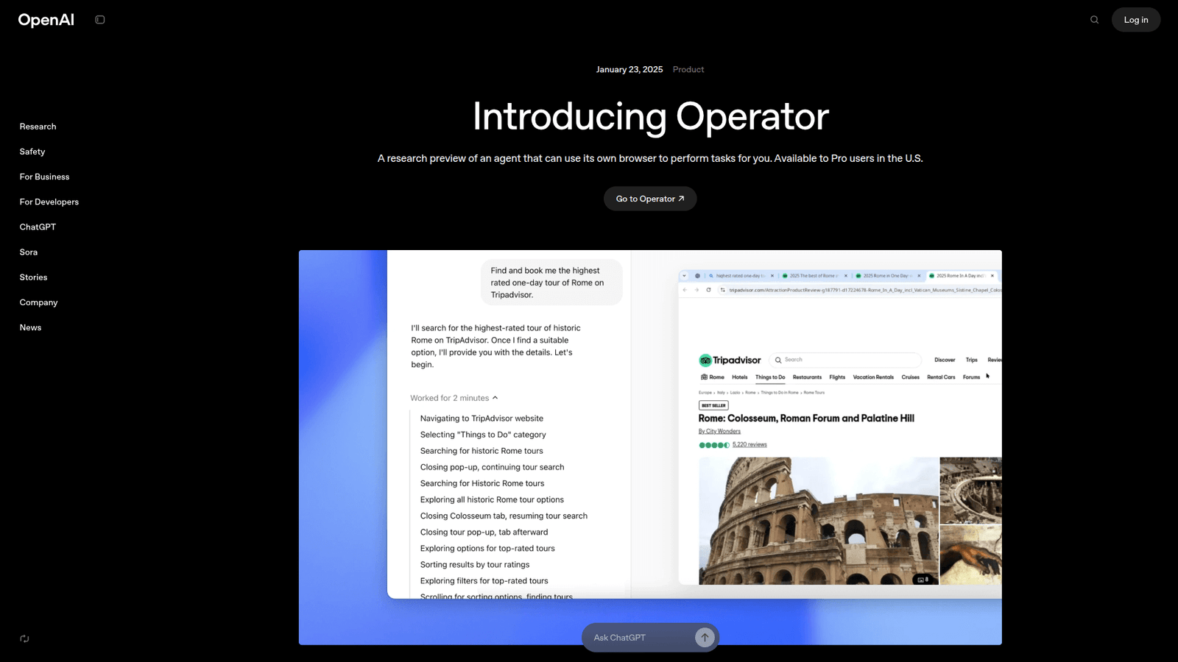Image resolution: width=1178 pixels, height=662 pixels.
Task: Open the tab search chevron in the browser
Action: pyautogui.click(x=685, y=274)
